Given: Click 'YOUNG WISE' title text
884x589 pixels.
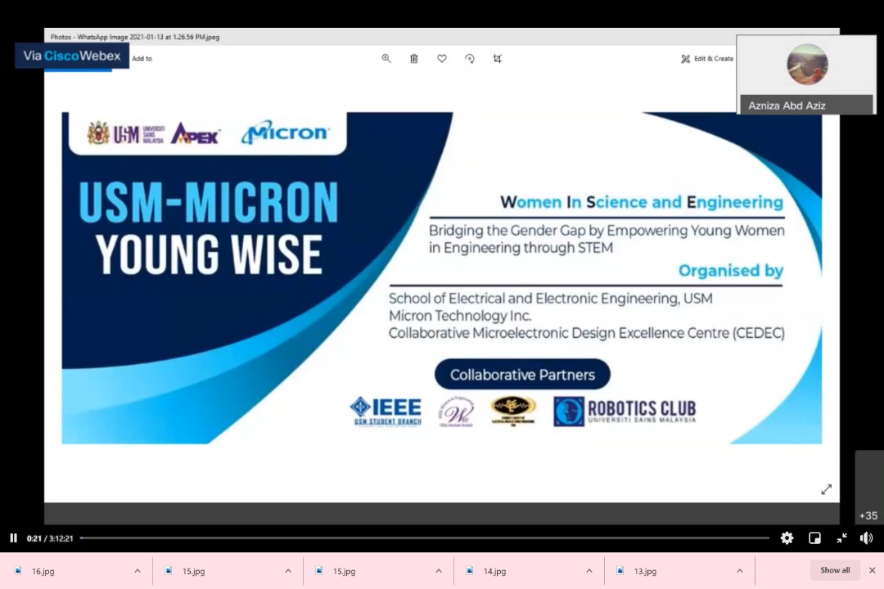Looking at the screenshot, I should (x=209, y=254).
